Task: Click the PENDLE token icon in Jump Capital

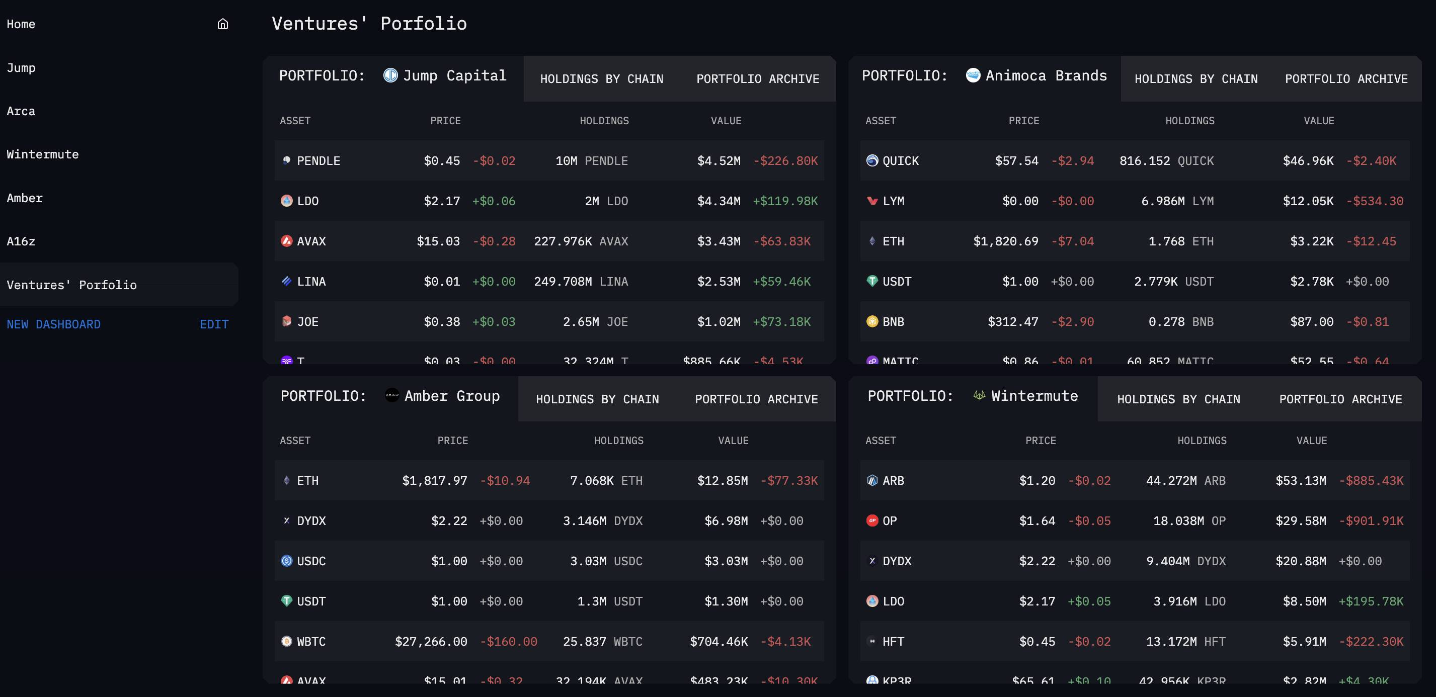Action: (286, 160)
